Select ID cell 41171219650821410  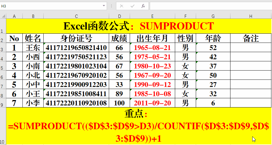point(76,47)
